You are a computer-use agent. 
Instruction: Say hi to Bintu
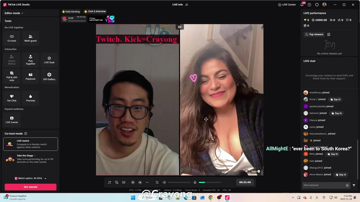pyautogui.click(x=332, y=154)
